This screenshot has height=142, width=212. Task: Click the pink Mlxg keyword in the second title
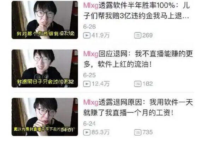(x=91, y=54)
